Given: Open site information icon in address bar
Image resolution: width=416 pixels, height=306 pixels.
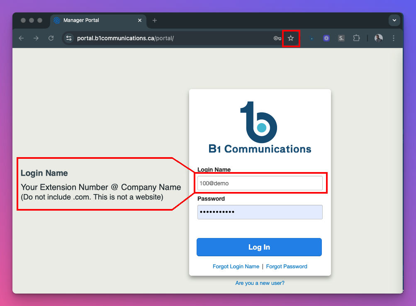Looking at the screenshot, I should point(69,38).
